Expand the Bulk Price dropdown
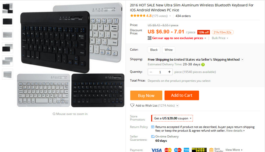 (x=220, y=38)
